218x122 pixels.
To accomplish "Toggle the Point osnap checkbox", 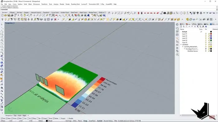I will [12, 118].
